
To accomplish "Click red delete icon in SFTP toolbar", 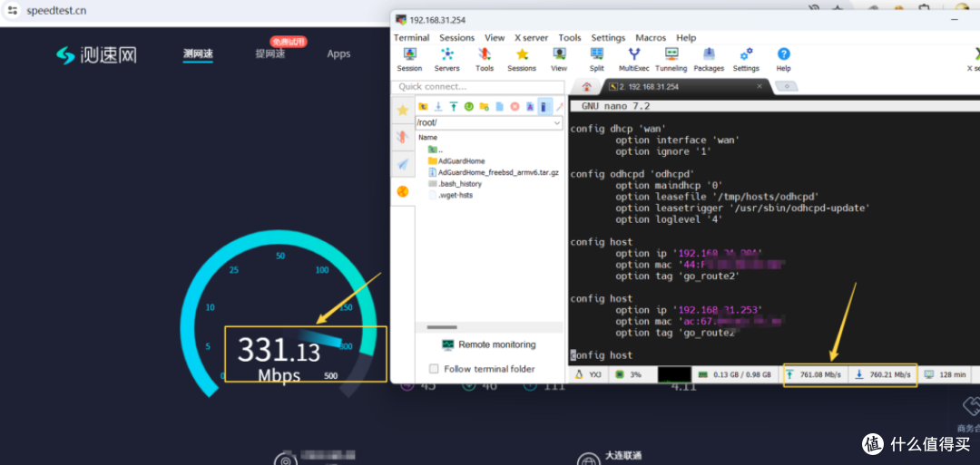I will (x=514, y=107).
